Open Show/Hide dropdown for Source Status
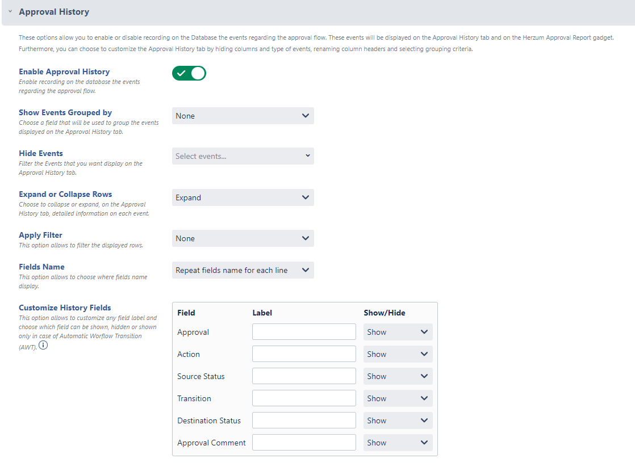Screen dimensions: 635x467 (x=398, y=376)
